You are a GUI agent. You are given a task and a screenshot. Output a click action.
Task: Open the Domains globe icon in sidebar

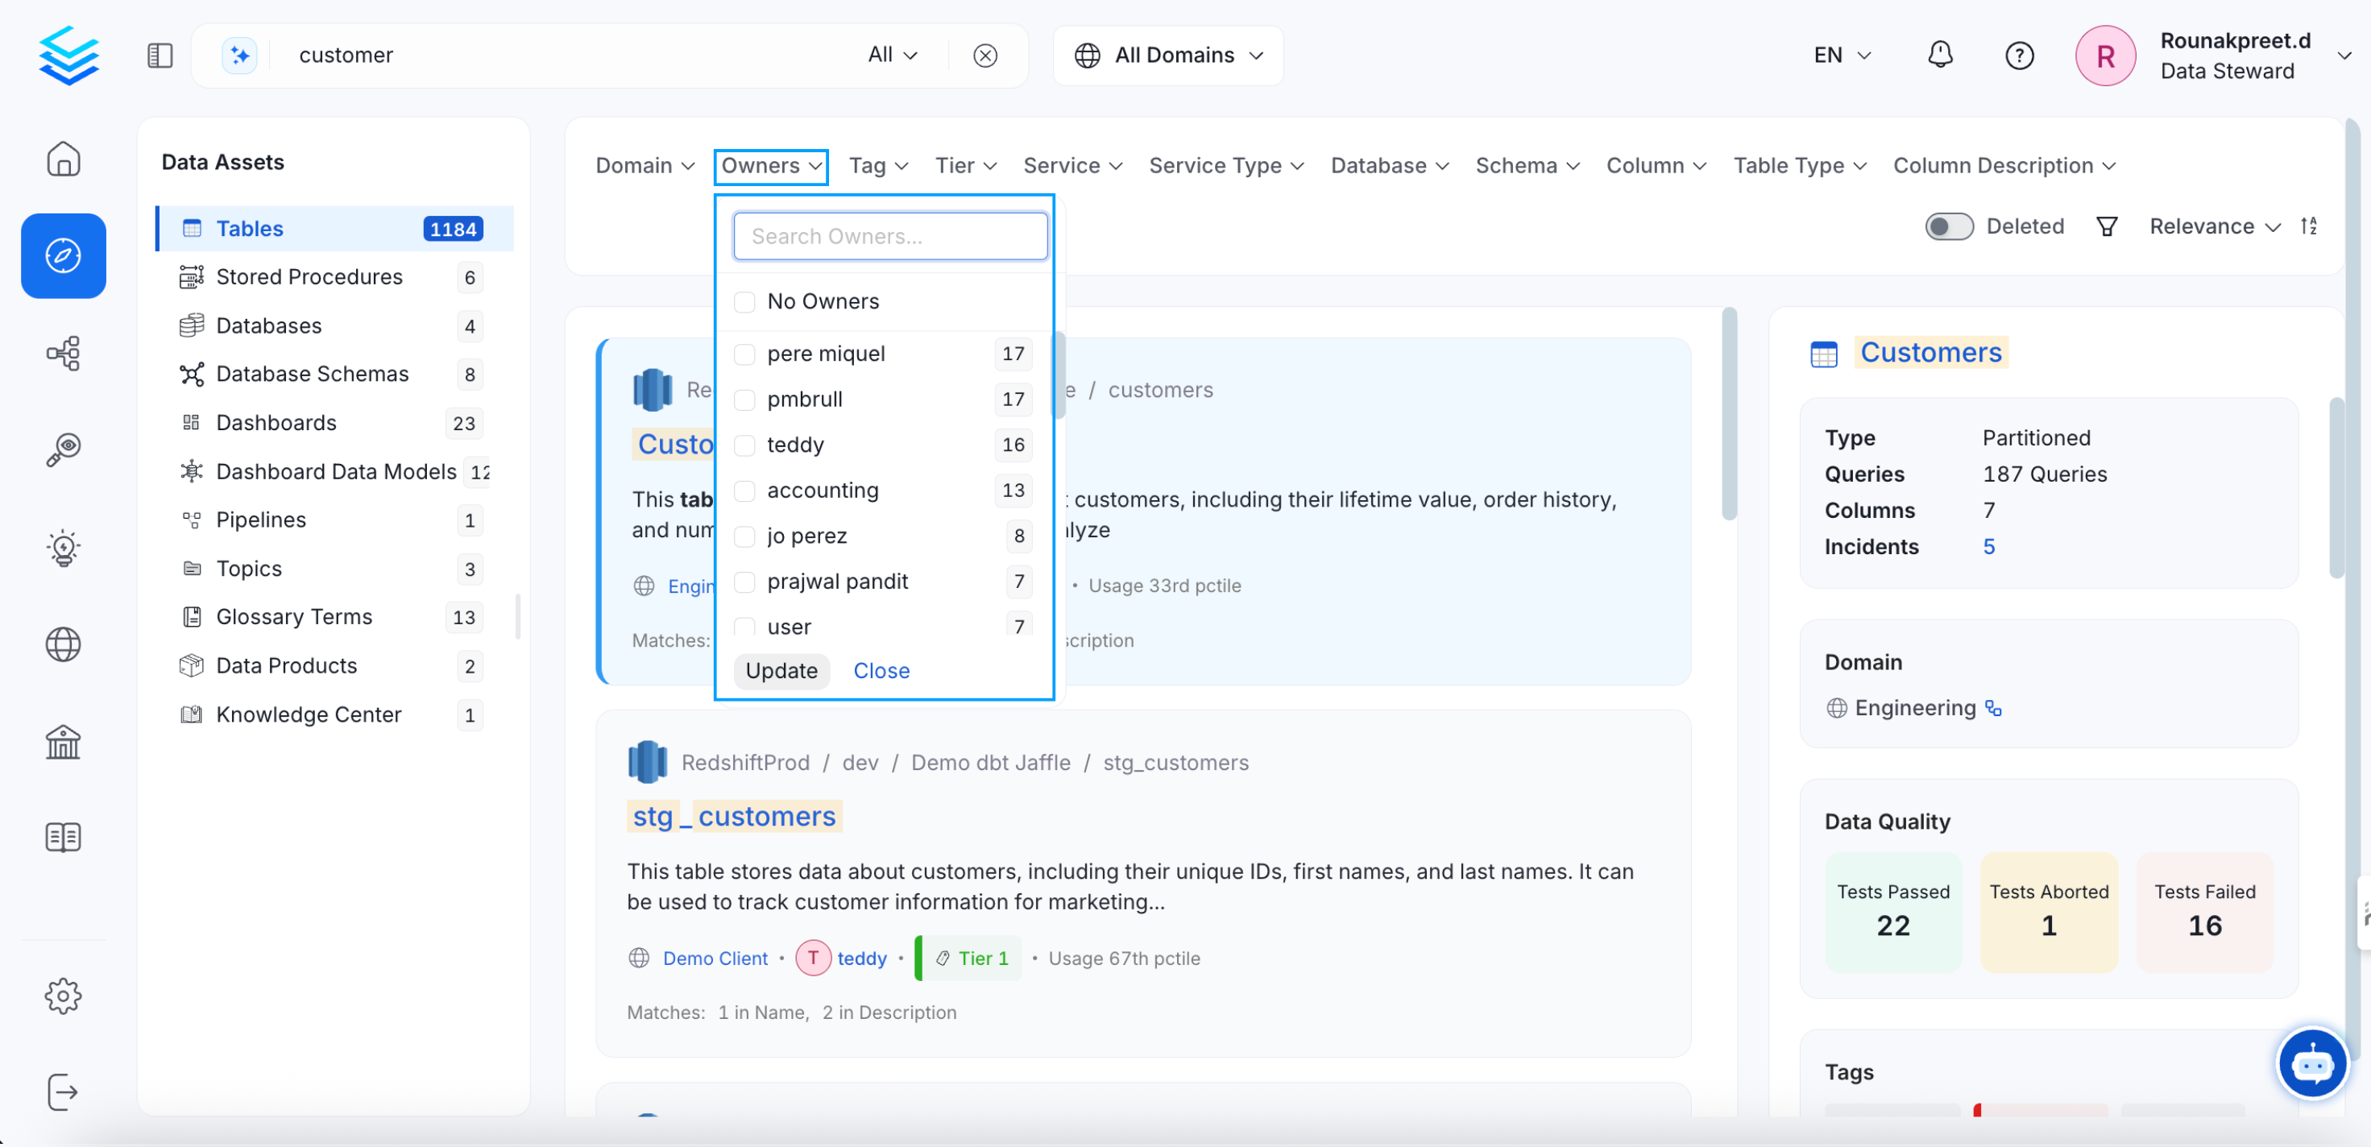(63, 644)
